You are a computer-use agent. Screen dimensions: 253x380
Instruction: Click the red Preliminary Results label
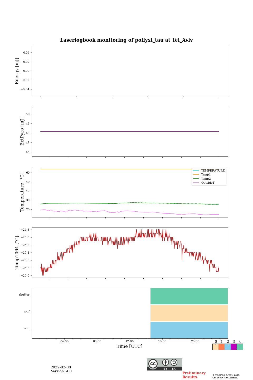click(x=194, y=375)
